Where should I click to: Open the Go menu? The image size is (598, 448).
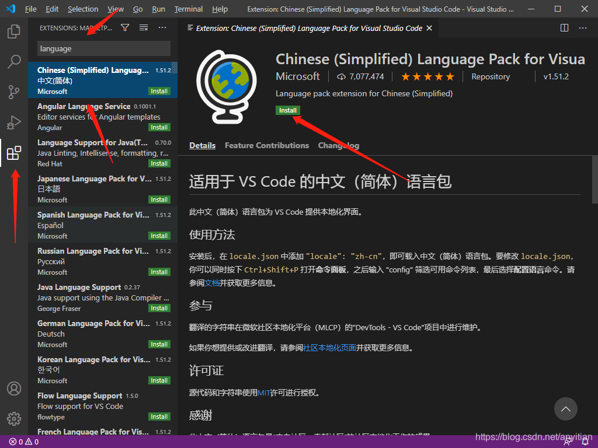coord(138,9)
